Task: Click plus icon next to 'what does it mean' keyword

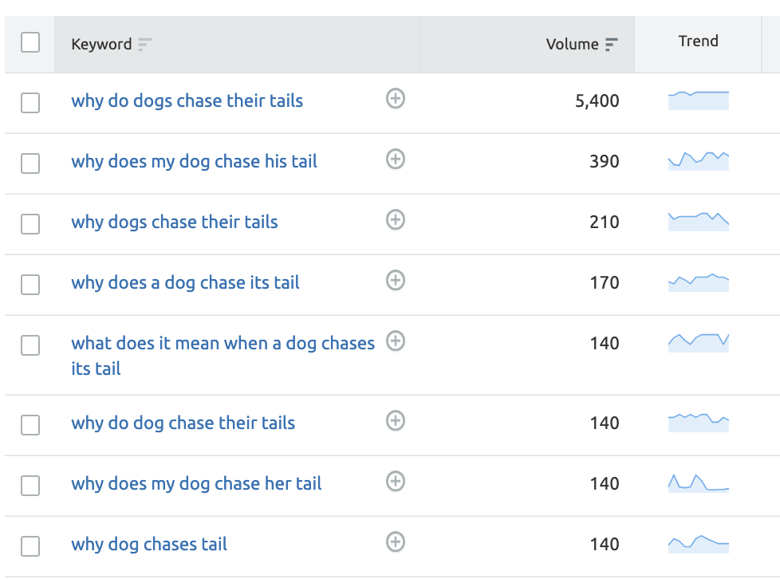Action: coord(396,341)
